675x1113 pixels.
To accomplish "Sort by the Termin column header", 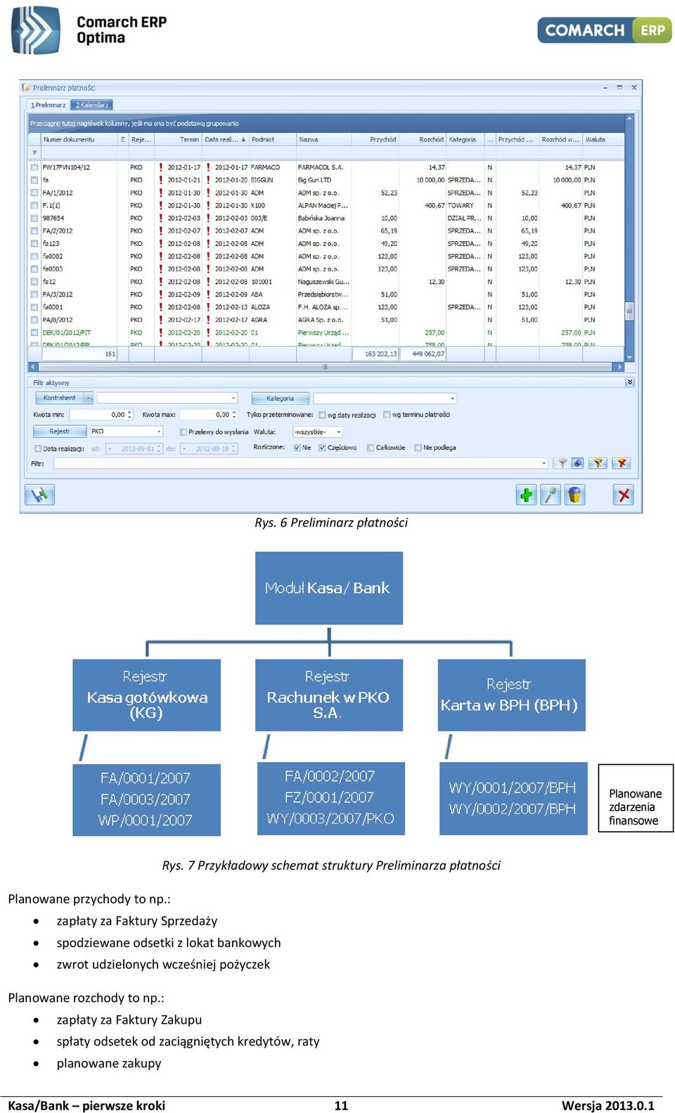I will tap(178, 139).
